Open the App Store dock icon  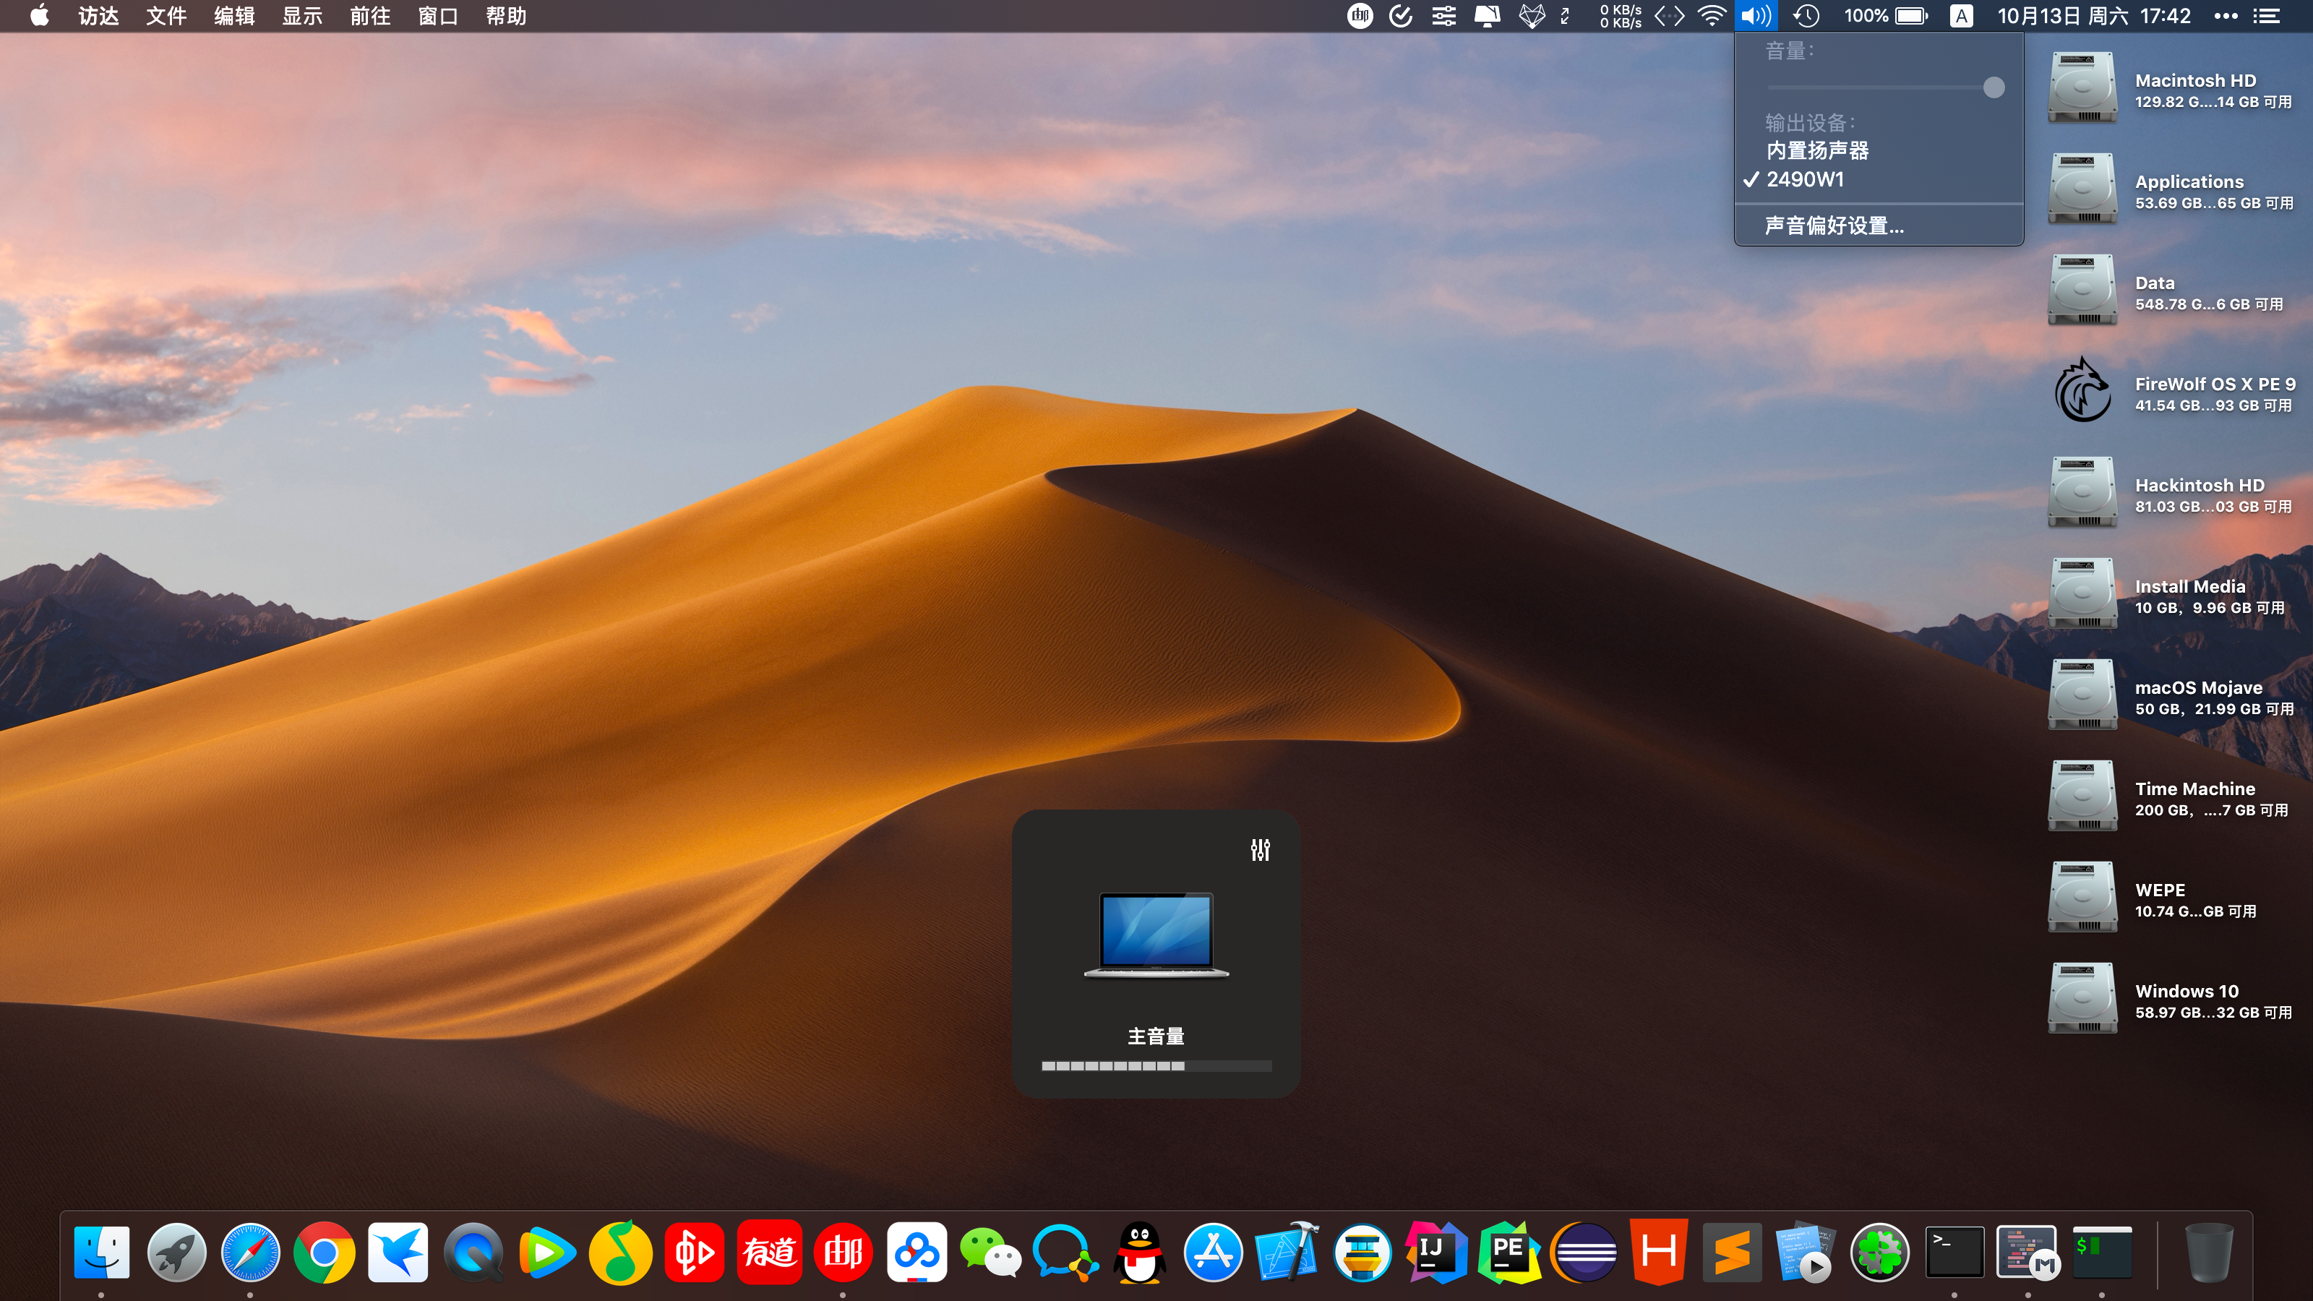click(1213, 1252)
